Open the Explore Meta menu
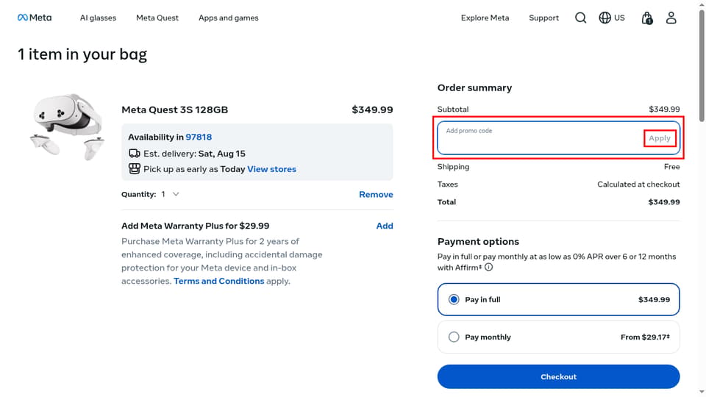 click(x=485, y=18)
